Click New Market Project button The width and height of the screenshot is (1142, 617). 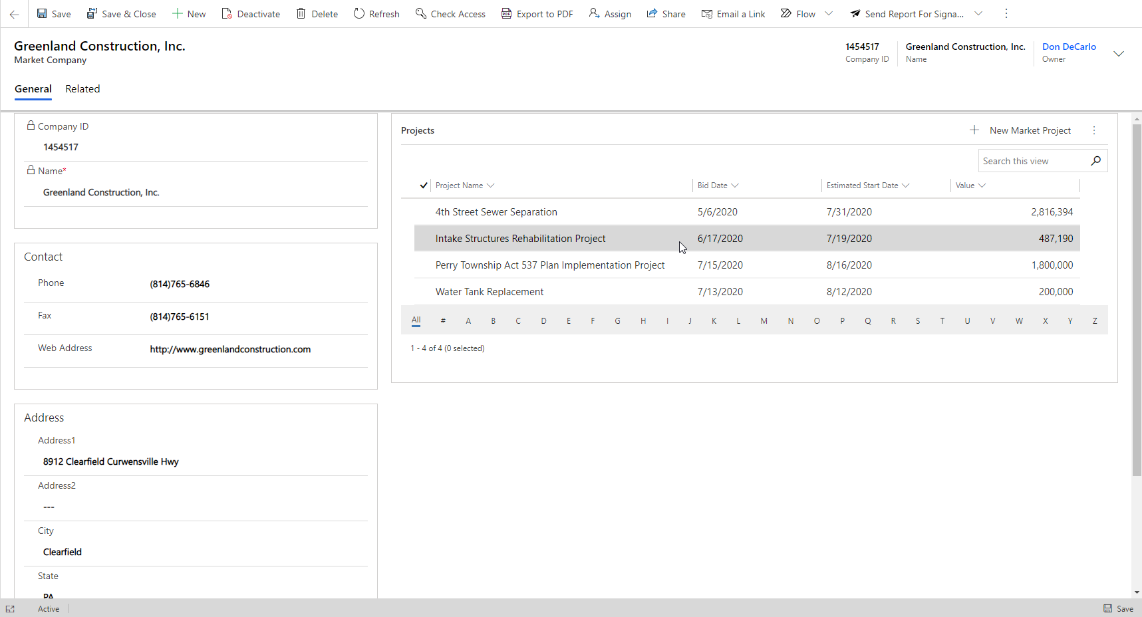pos(1030,130)
